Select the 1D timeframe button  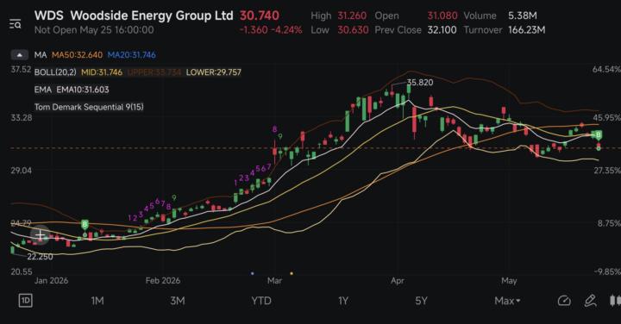point(25,301)
